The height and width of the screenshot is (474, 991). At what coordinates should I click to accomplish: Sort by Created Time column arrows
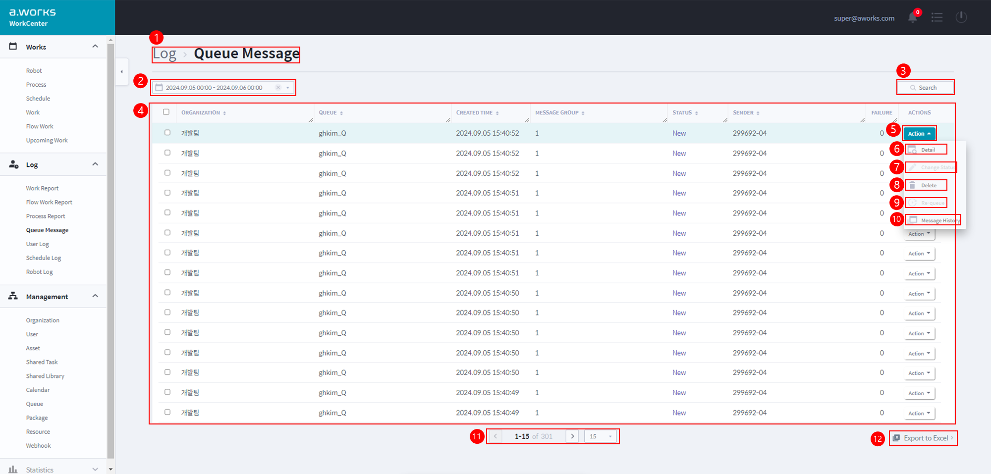pyautogui.click(x=497, y=113)
